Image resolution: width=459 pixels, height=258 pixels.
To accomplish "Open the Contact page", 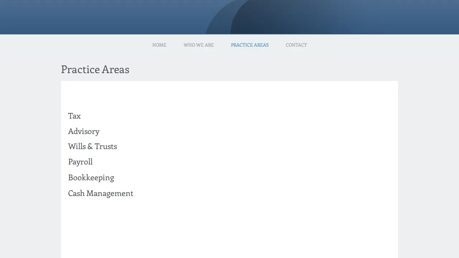I will [x=296, y=45].
